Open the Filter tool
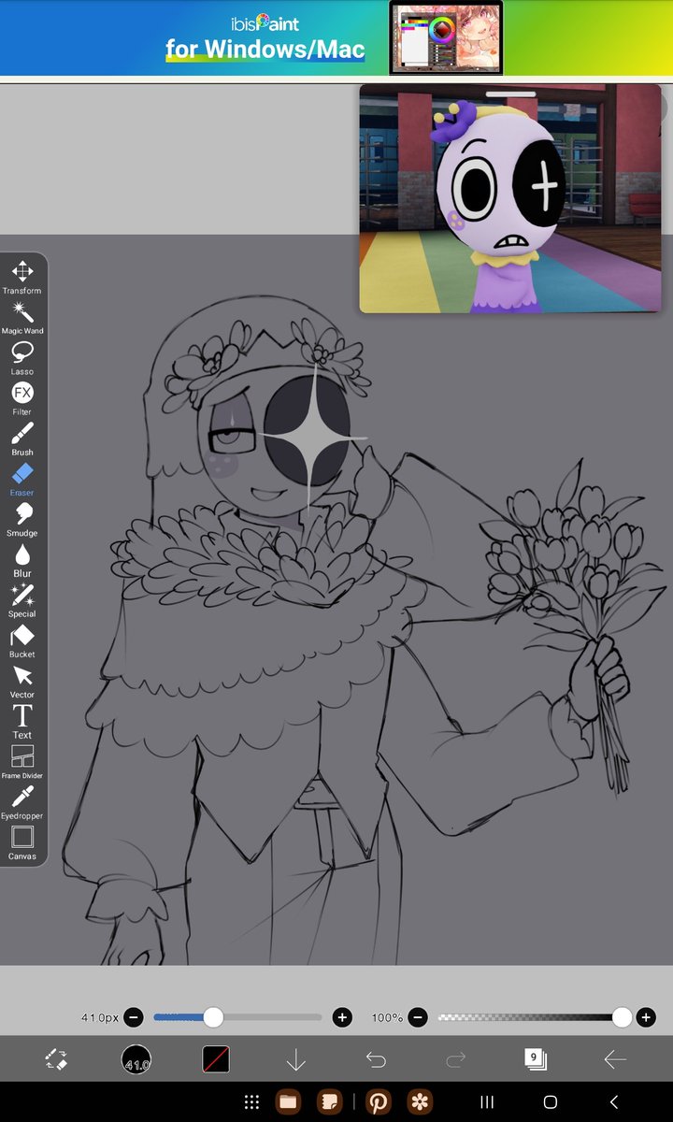Screen dimensions: 673x1122 pos(21,398)
